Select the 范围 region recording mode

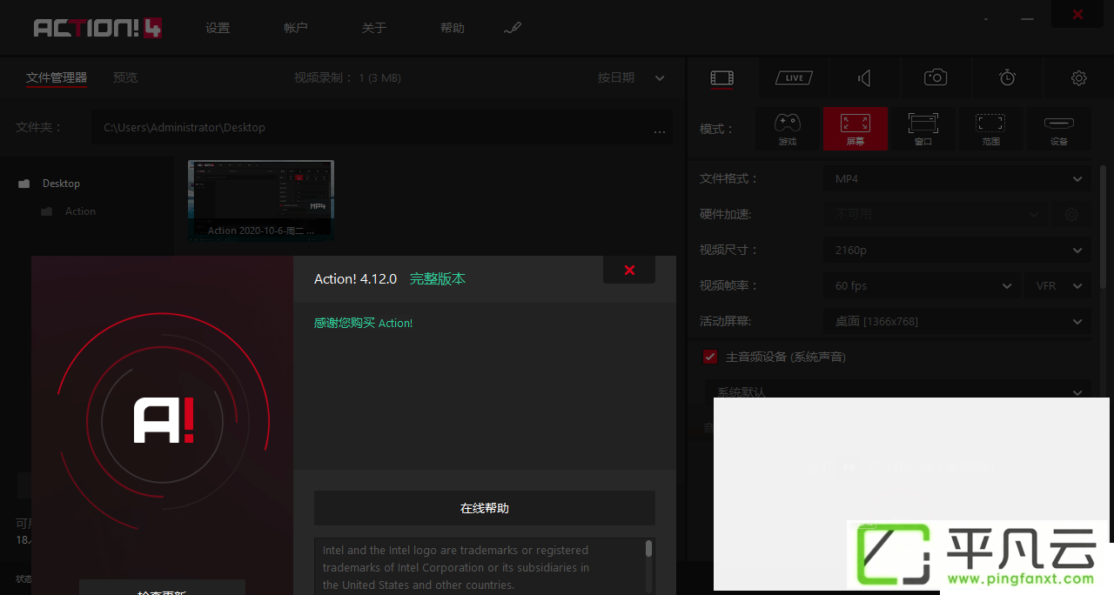(990, 129)
